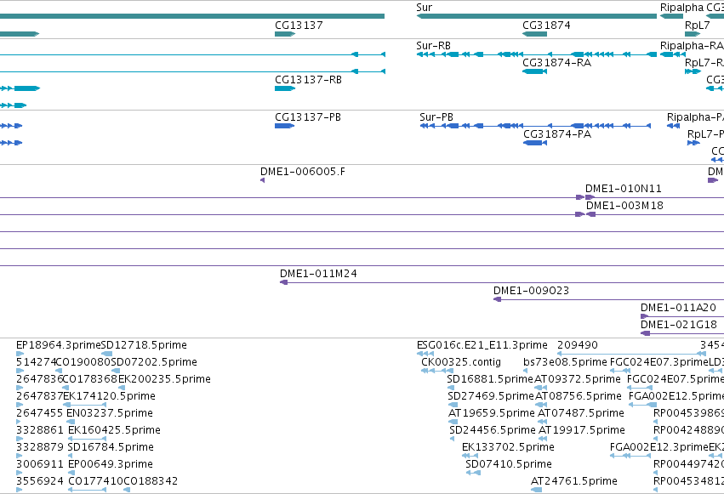The image size is (724, 494).
Task: Click the DME1-011A20 clone marker
Action: (x=645, y=316)
